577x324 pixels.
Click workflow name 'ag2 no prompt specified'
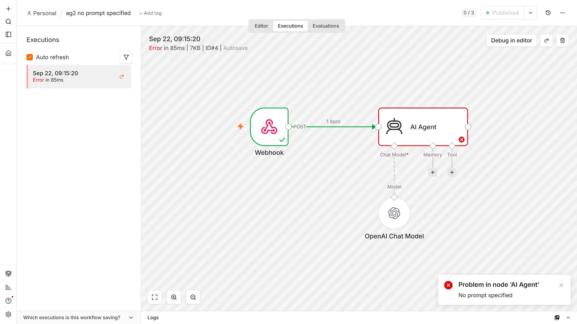(98, 13)
